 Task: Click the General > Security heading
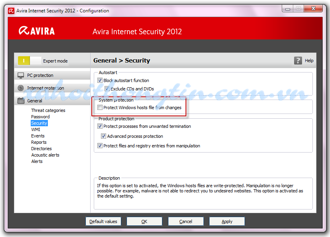click(122, 61)
